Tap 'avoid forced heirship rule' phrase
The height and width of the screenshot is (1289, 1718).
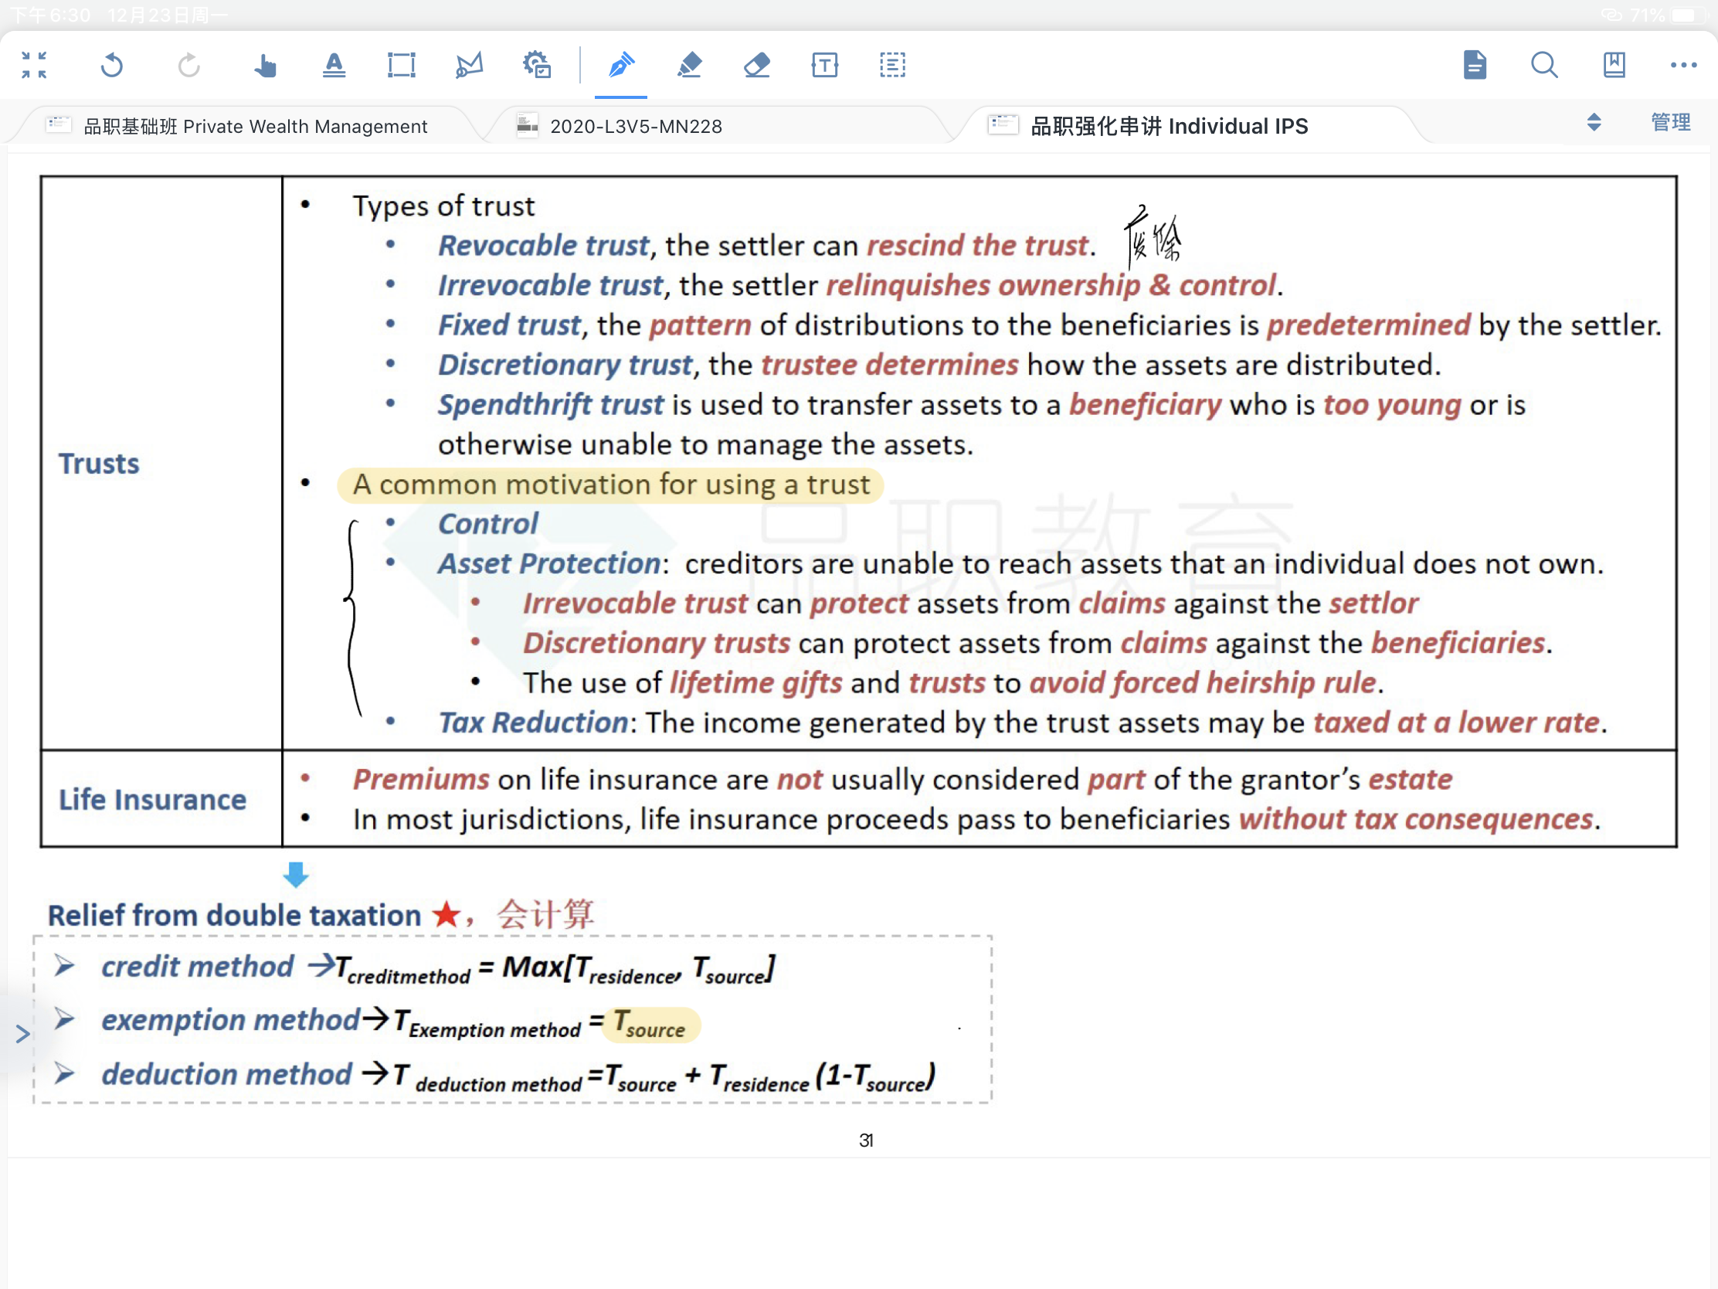[1203, 683]
